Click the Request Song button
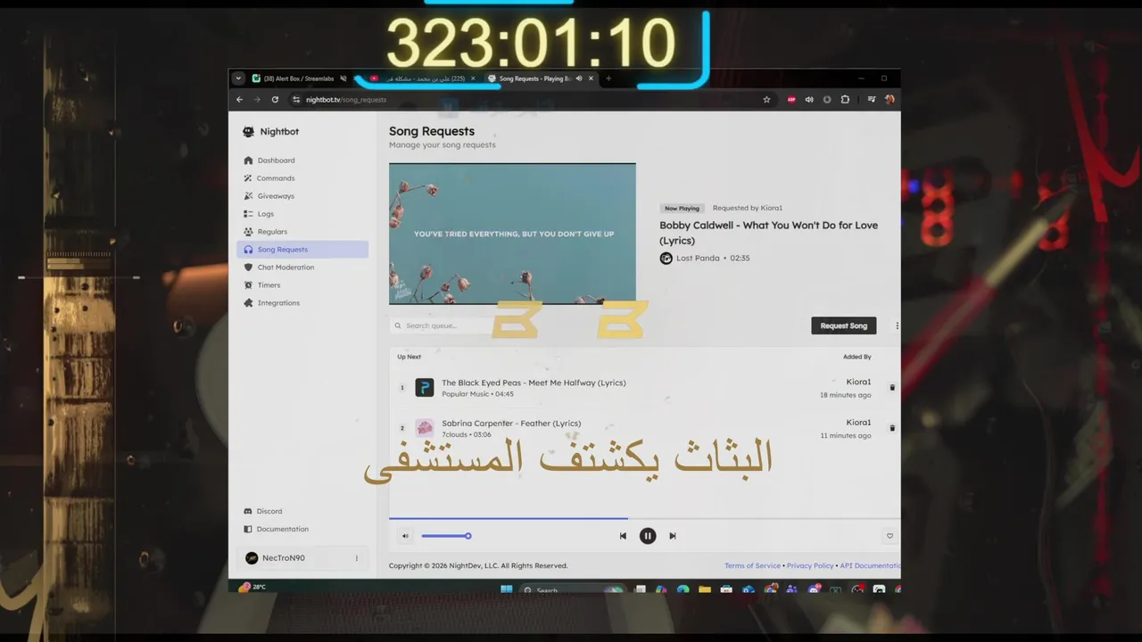The width and height of the screenshot is (1142, 642). click(843, 325)
